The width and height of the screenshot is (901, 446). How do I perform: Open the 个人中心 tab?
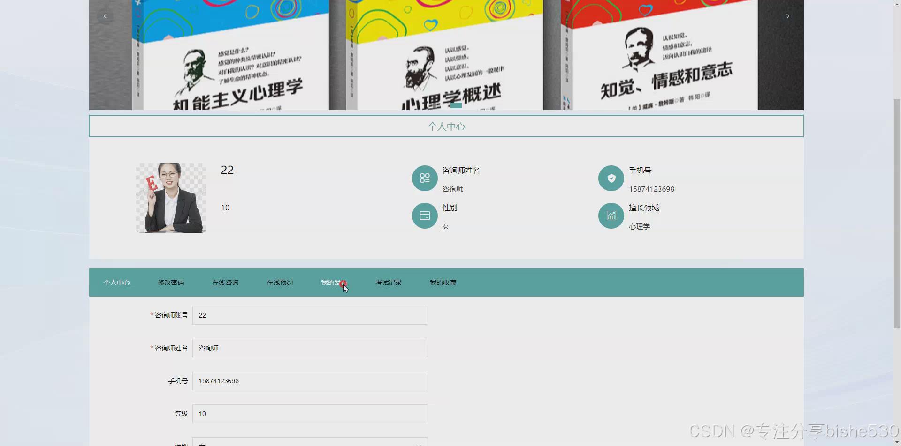point(116,282)
